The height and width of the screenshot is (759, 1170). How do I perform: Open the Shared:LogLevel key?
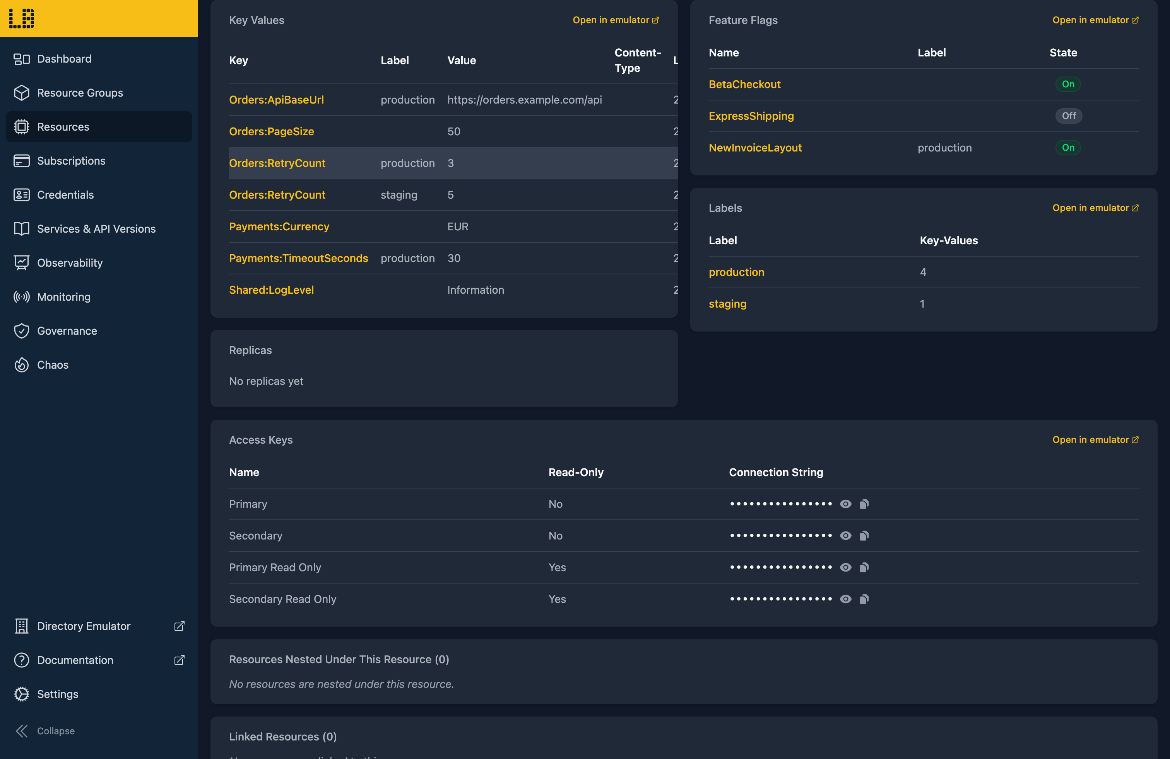pos(271,290)
